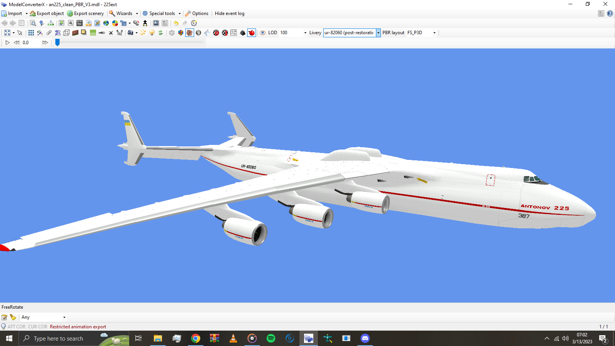Click the clock icon in second toolbar
Viewport: 615px width, 346px height.
coord(194,23)
